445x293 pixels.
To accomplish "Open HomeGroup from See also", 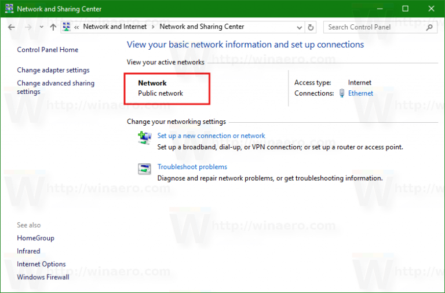I will coord(36,238).
